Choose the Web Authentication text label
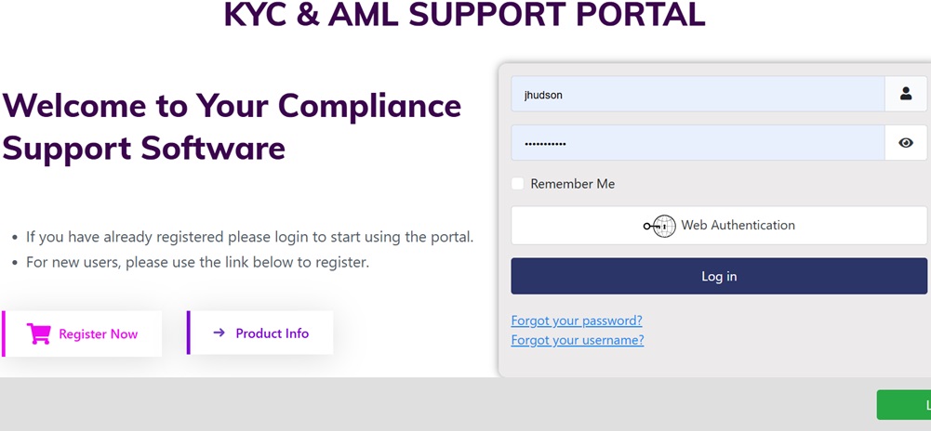Image resolution: width=931 pixels, height=431 pixels. click(x=738, y=226)
